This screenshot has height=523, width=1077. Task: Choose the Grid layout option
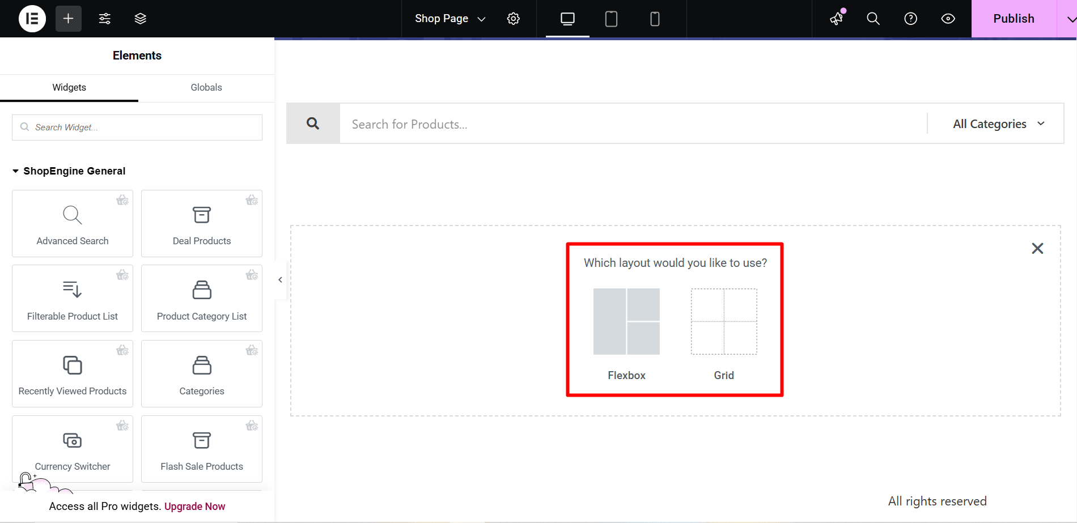pos(724,334)
